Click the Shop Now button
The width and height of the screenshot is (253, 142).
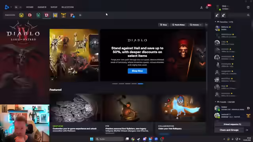pos(137,71)
